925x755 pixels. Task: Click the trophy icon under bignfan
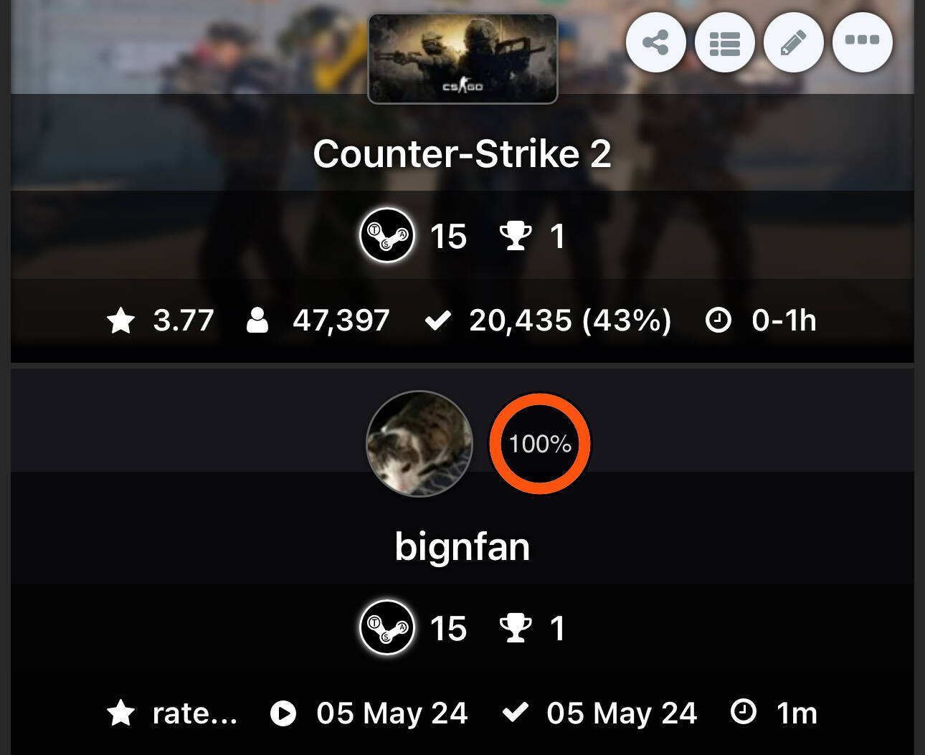[516, 628]
